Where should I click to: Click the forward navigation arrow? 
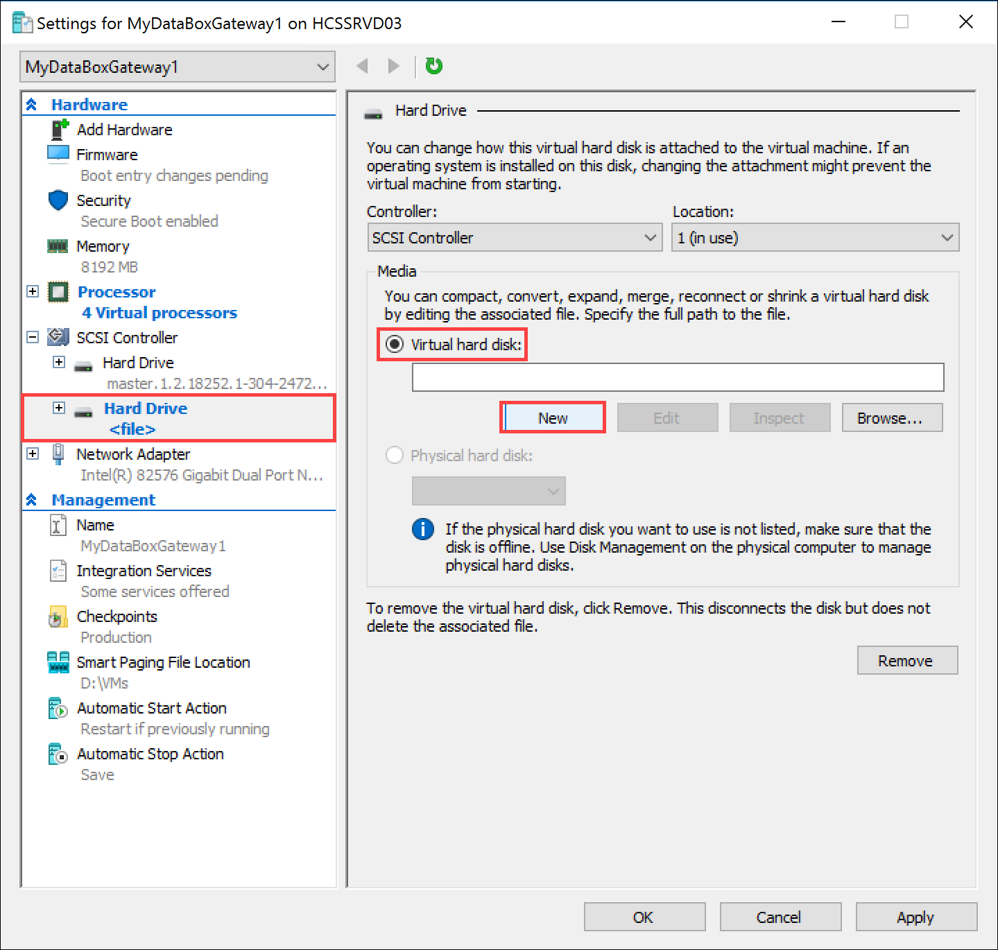click(x=393, y=66)
